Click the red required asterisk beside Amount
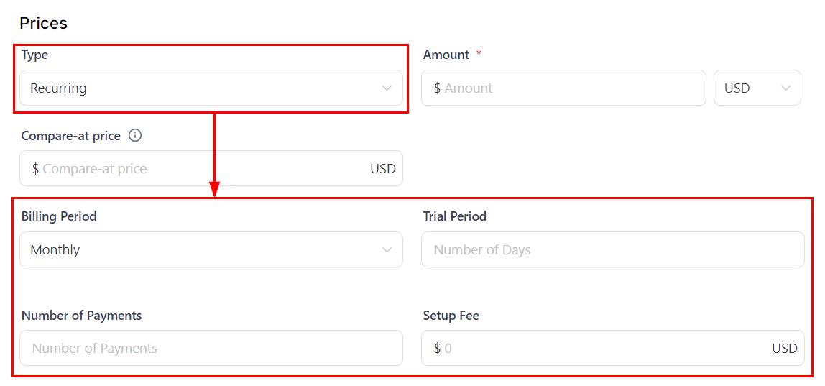 [x=479, y=54]
